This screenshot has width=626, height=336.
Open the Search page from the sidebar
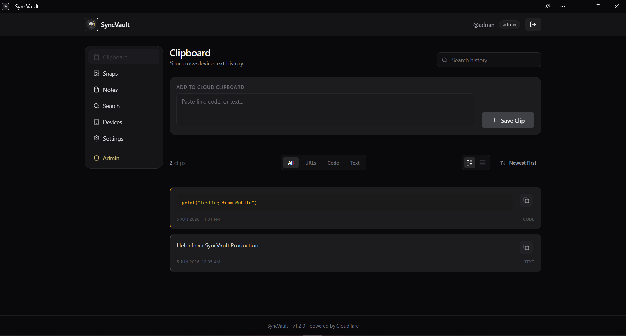[x=124, y=106]
